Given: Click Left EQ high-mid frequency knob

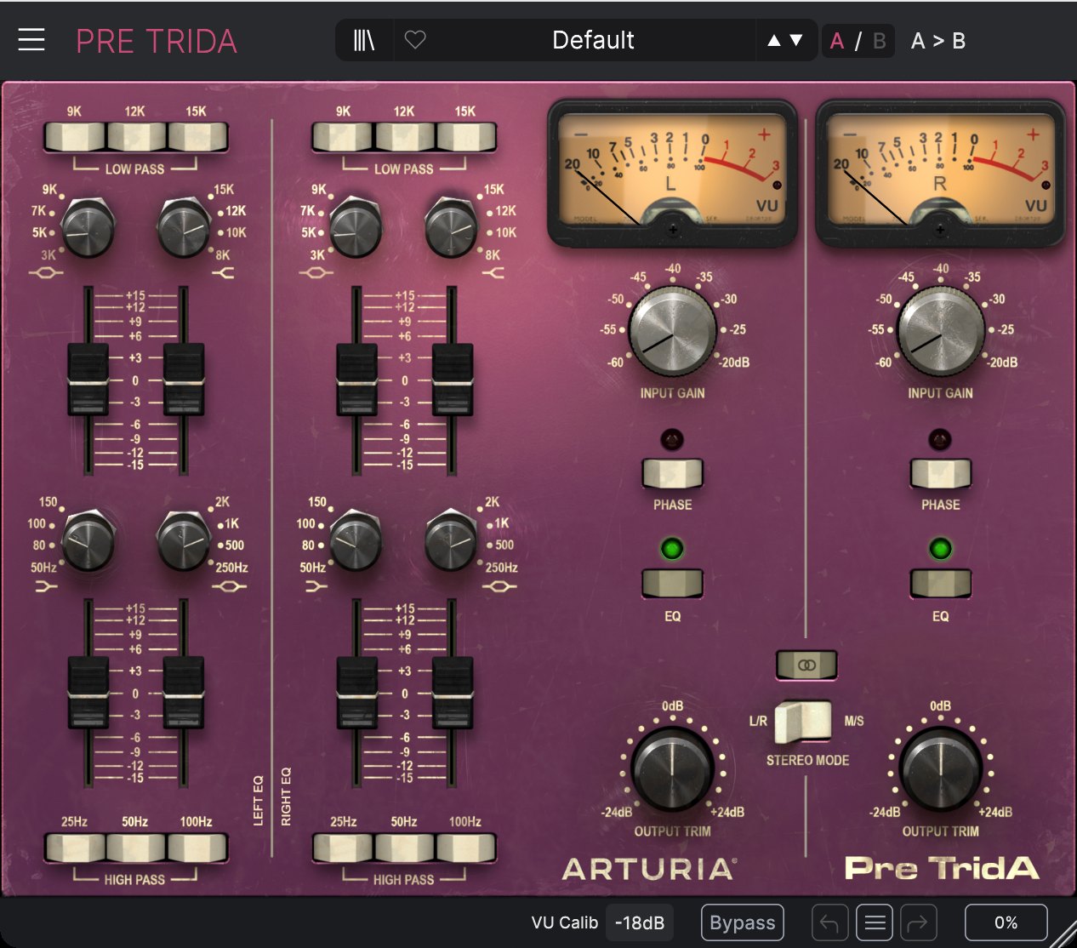Looking at the screenshot, I should (x=88, y=228).
